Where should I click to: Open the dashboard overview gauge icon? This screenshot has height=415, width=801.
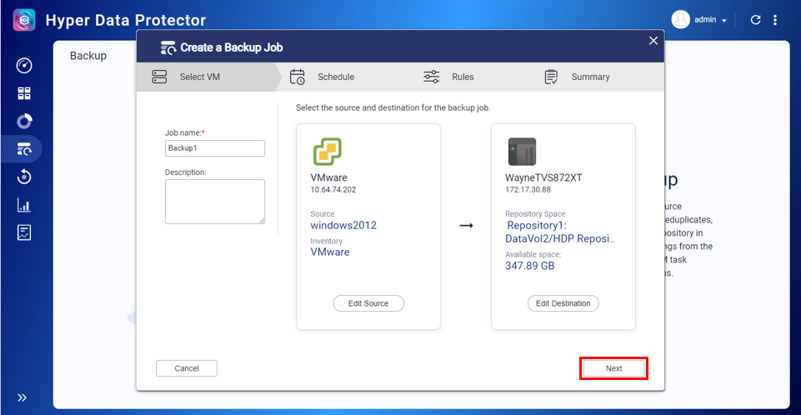[24, 65]
